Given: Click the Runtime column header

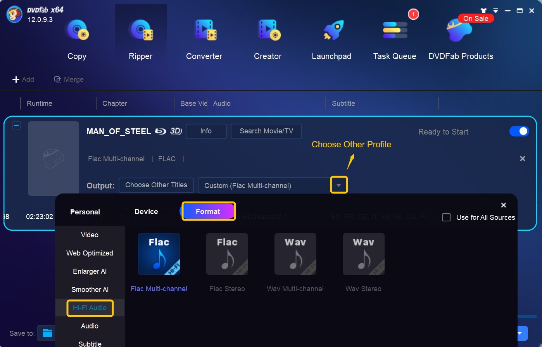Looking at the screenshot, I should tap(40, 104).
